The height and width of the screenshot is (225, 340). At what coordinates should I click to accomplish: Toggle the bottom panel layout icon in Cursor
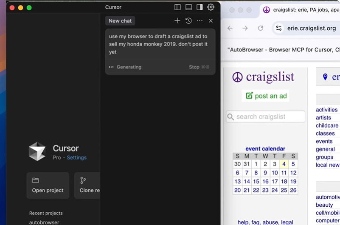[188, 7]
